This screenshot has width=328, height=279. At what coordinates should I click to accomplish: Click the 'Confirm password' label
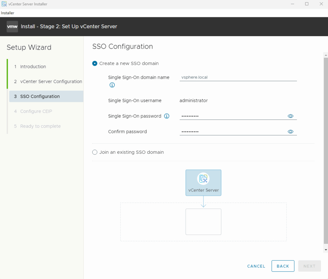click(127, 132)
